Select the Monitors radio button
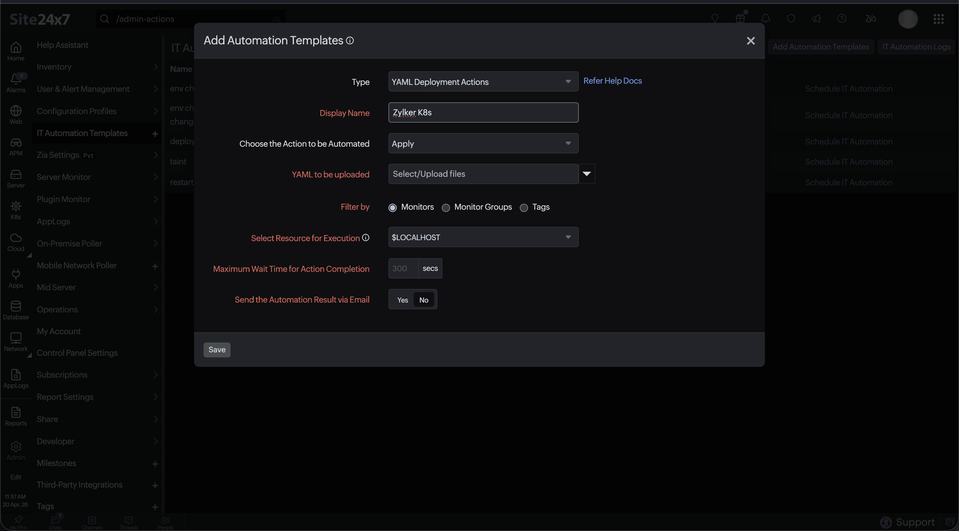 392,208
